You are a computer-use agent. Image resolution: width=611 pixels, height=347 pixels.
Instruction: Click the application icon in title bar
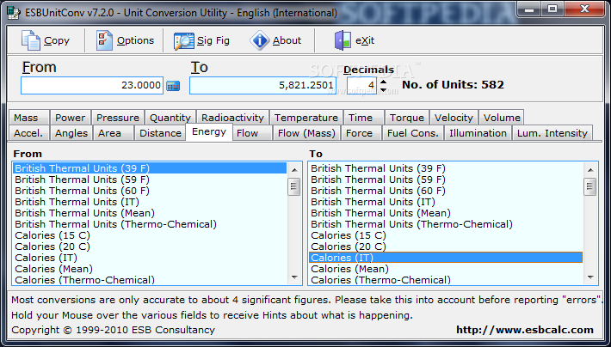pos(14,13)
